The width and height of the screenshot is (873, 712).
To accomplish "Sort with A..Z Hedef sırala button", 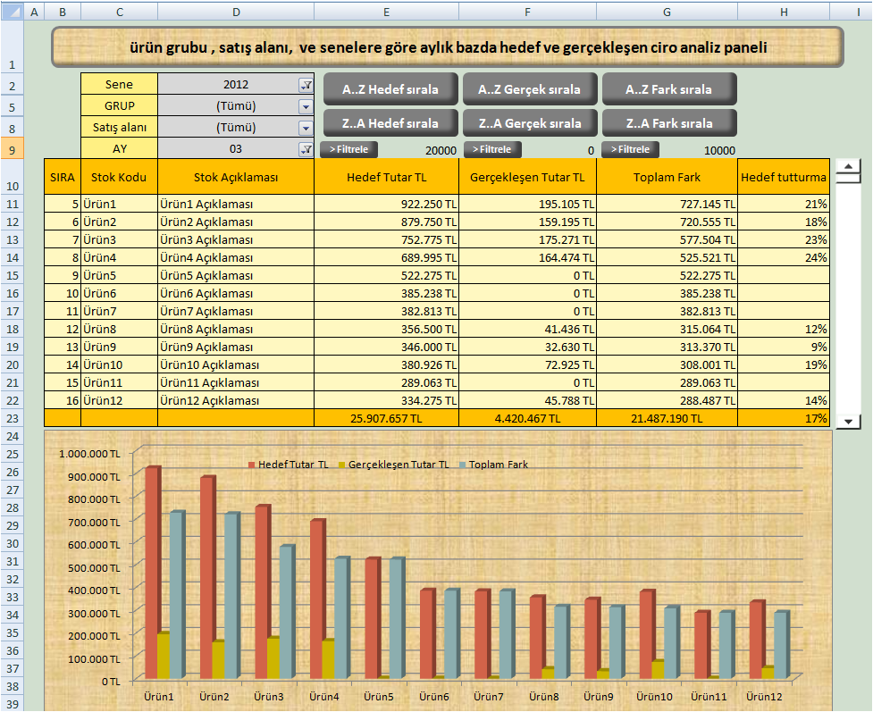I will pyautogui.click(x=390, y=89).
